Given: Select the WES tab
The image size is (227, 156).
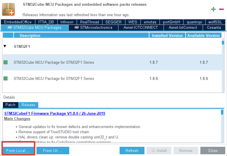Looking at the screenshot, I should tap(133, 22).
